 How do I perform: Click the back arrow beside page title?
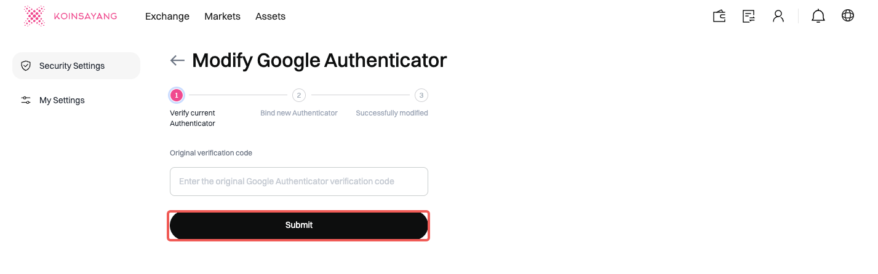coord(177,60)
